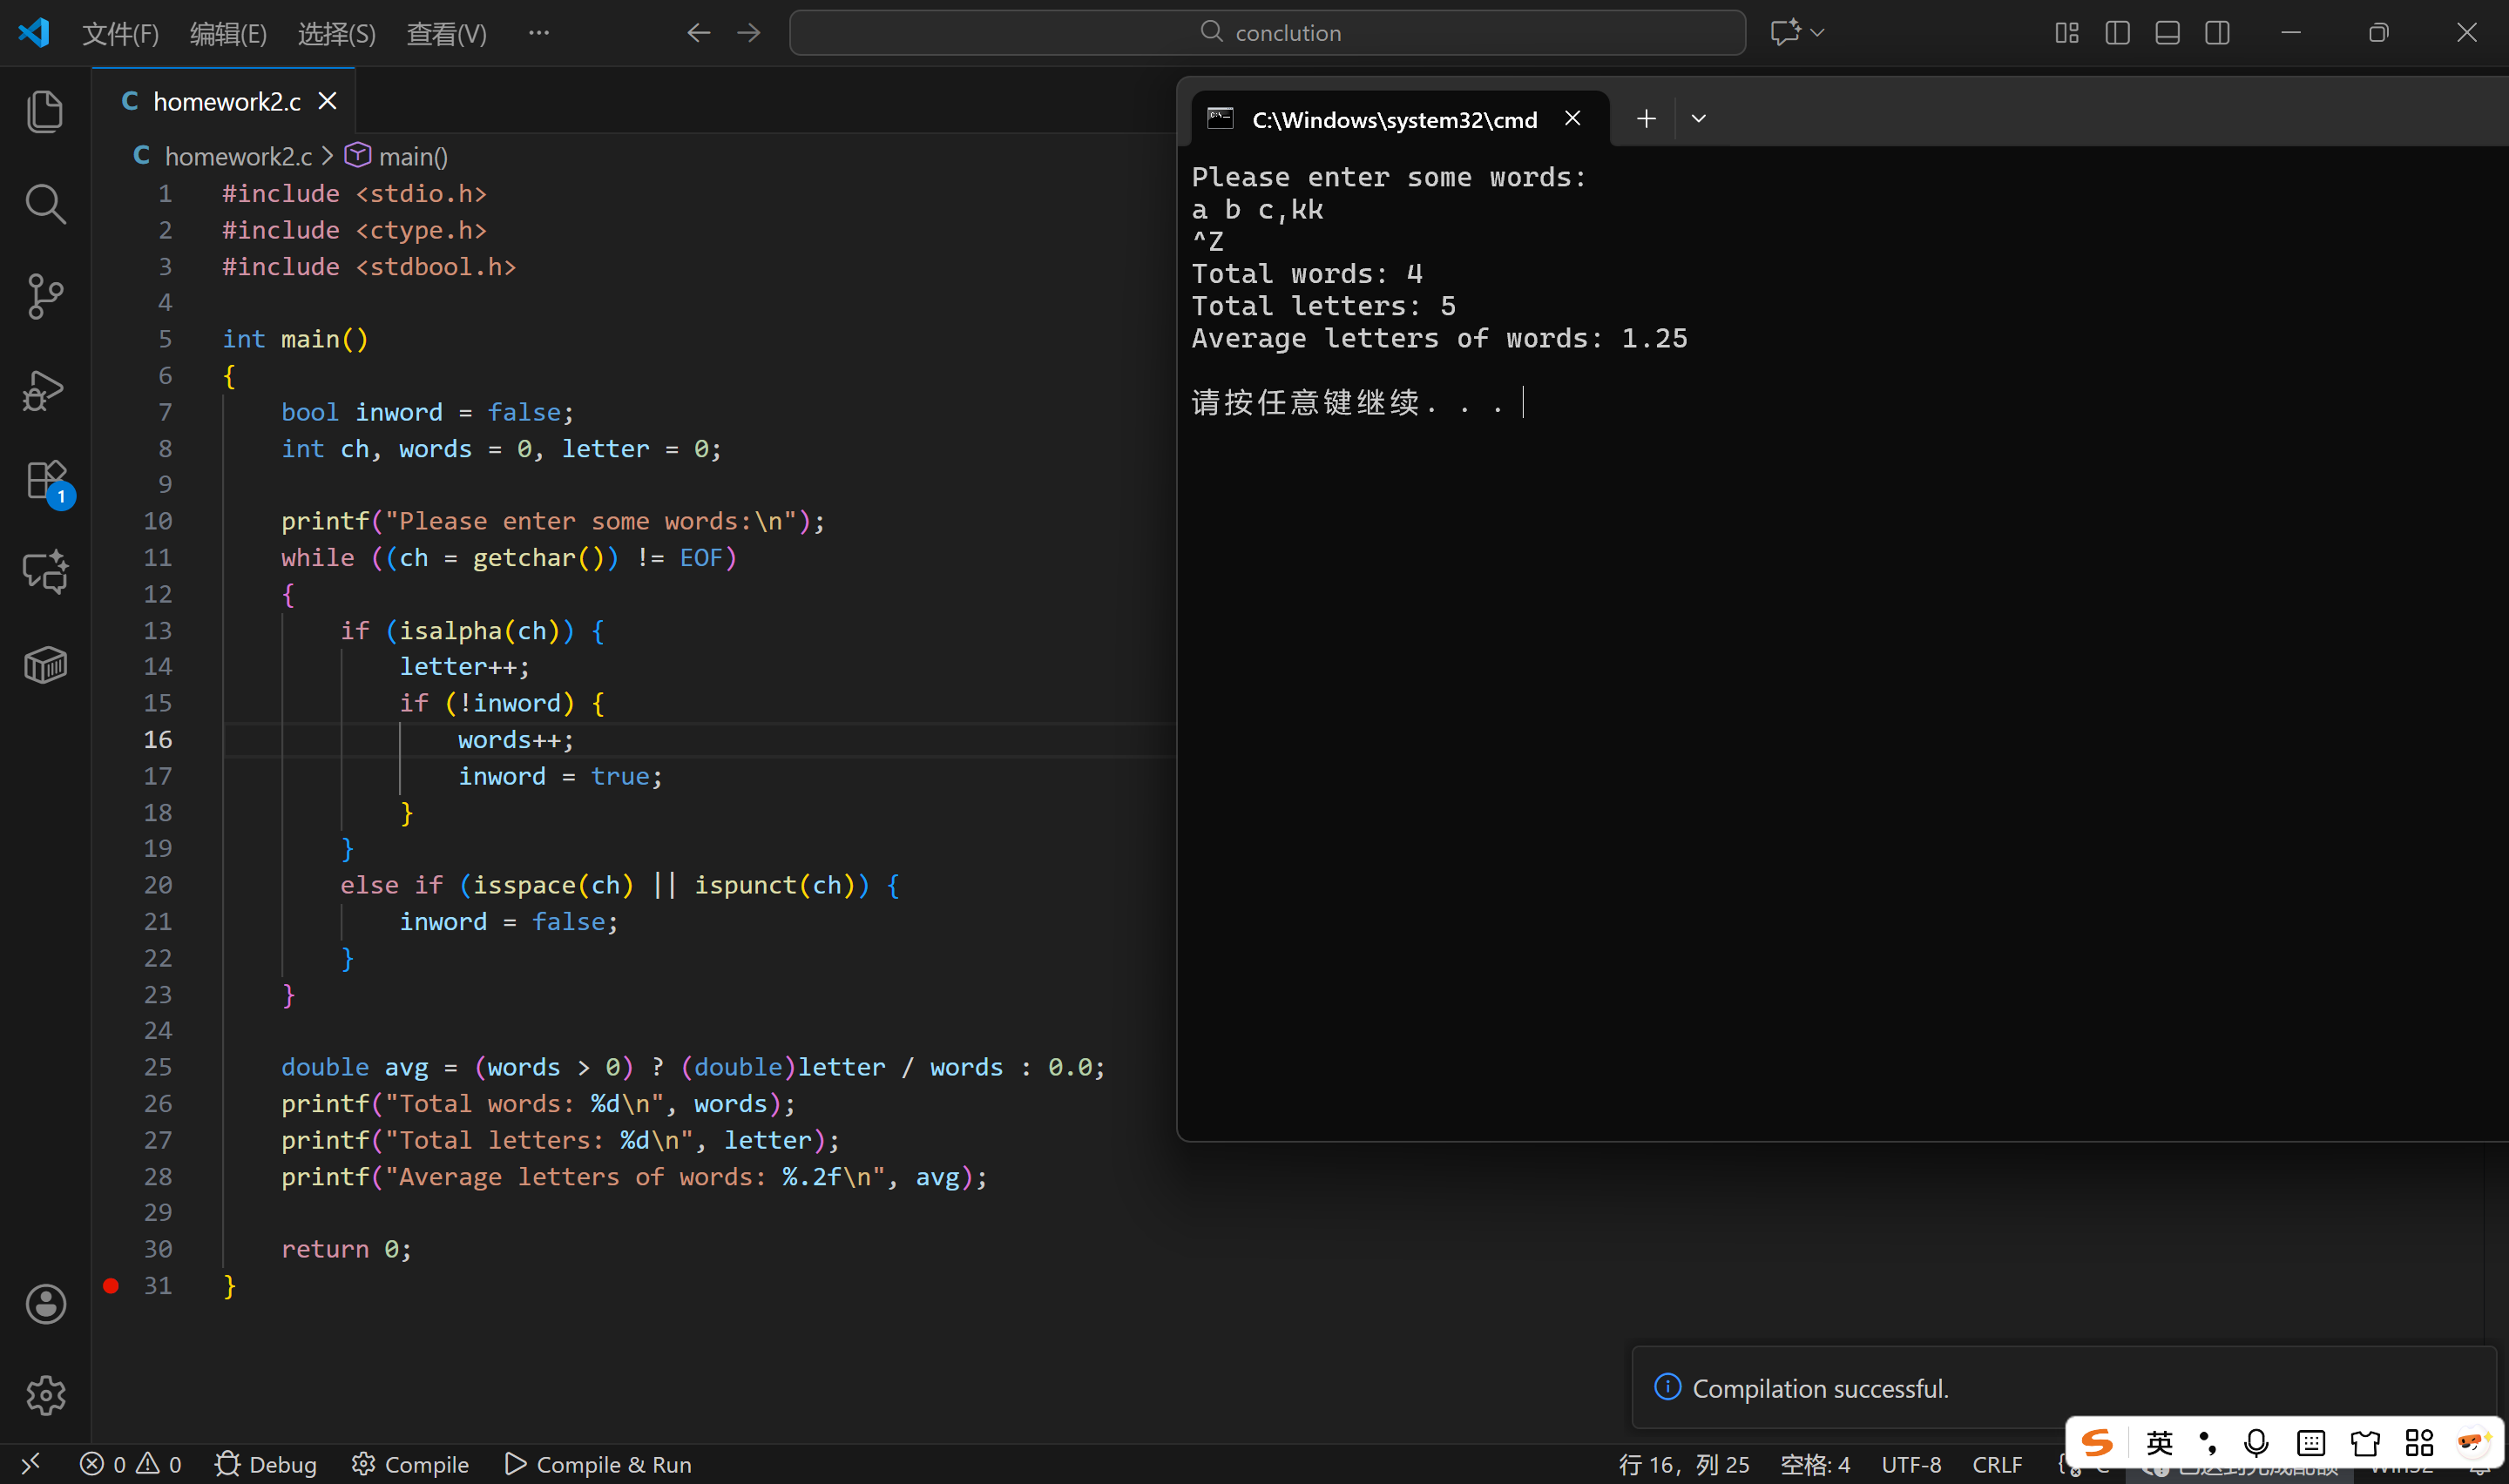The image size is (2509, 1484).
Task: Open the Source Control view
Action: (45, 296)
